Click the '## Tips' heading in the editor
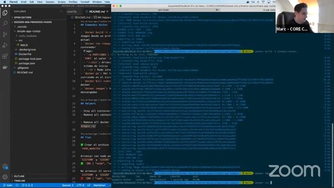The height and width of the screenshot is (188, 334). point(86,137)
